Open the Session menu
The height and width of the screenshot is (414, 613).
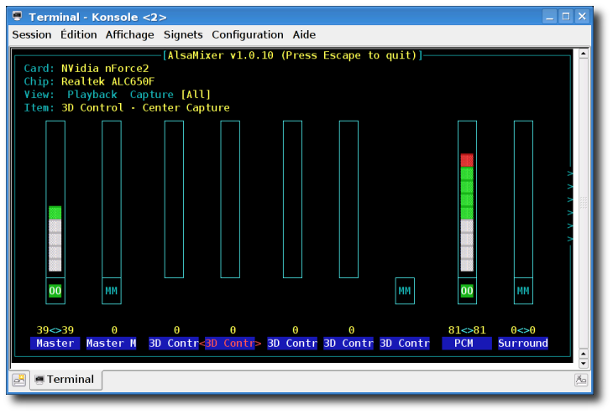point(31,34)
